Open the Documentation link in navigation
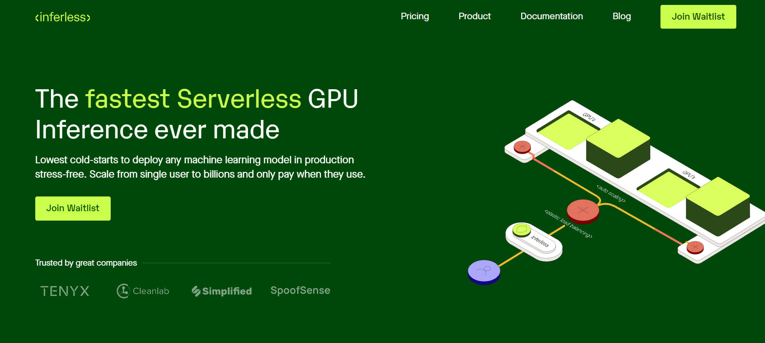 pyautogui.click(x=551, y=16)
